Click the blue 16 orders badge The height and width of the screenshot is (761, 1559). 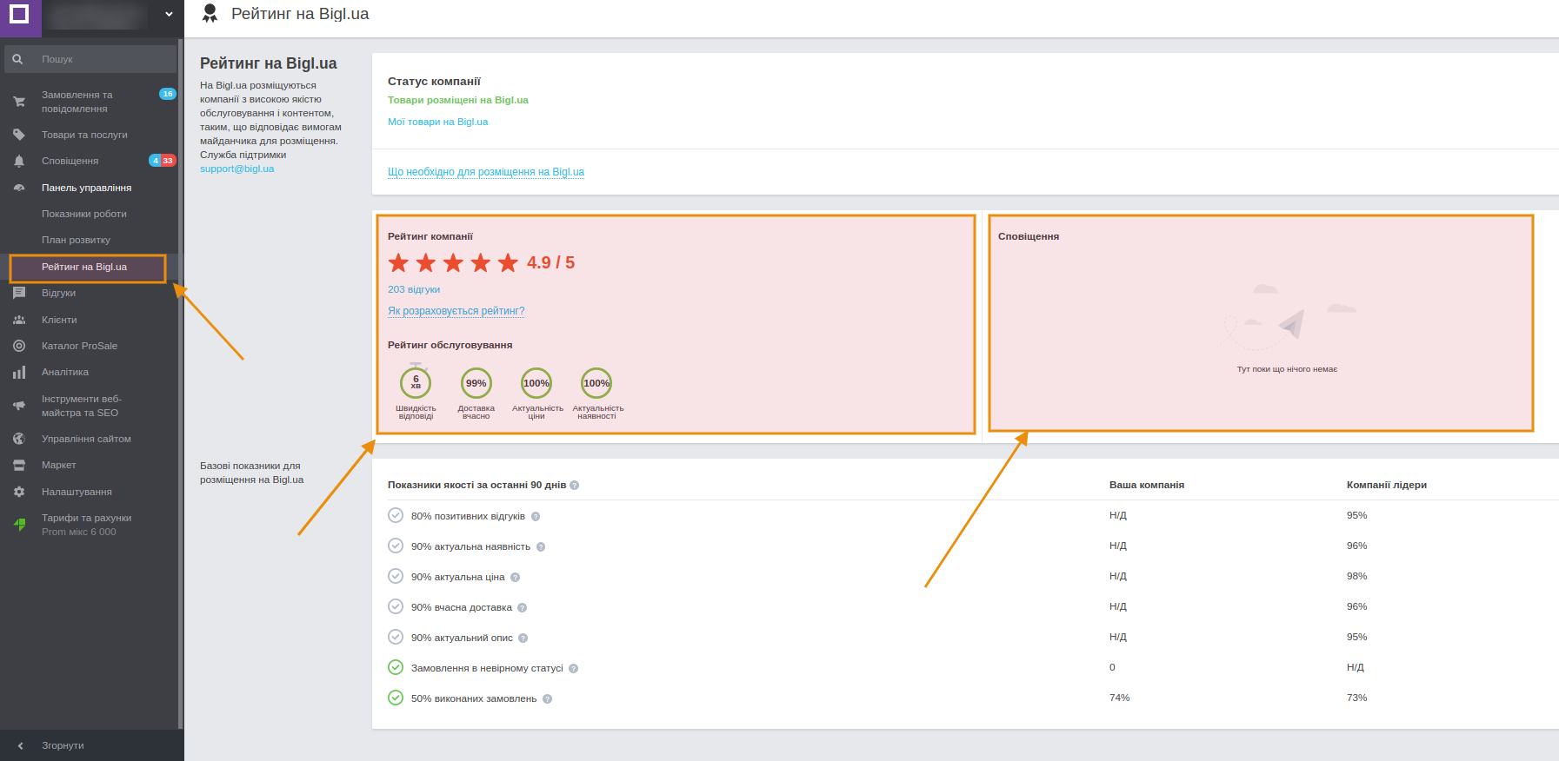[168, 94]
